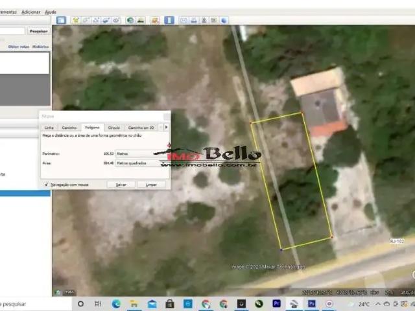Open the historical imagery clock icon

[130, 20]
